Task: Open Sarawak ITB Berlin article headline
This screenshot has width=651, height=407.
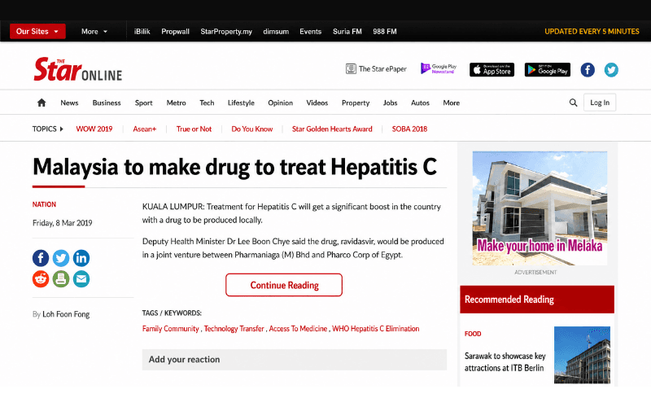Action: [x=505, y=361]
